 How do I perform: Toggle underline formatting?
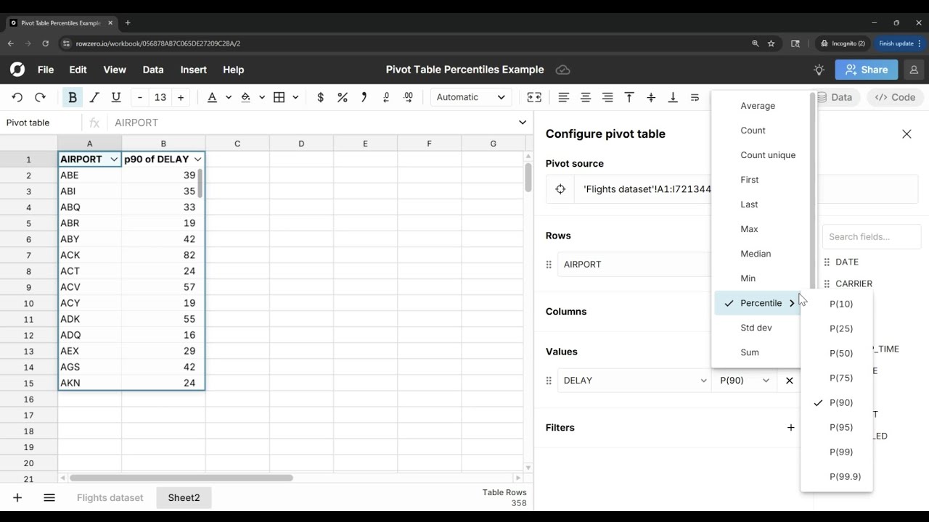pos(115,97)
